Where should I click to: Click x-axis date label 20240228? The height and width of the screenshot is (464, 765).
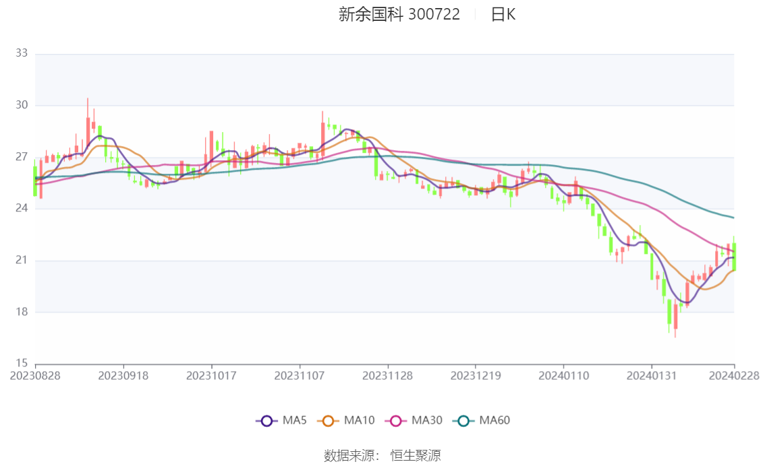tap(734, 376)
